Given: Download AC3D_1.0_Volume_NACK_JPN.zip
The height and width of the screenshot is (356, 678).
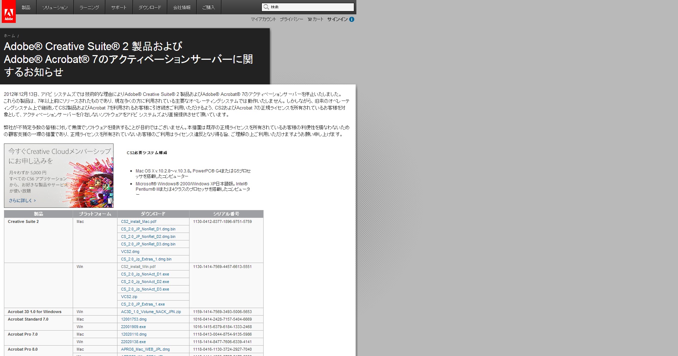Looking at the screenshot, I should point(151,312).
